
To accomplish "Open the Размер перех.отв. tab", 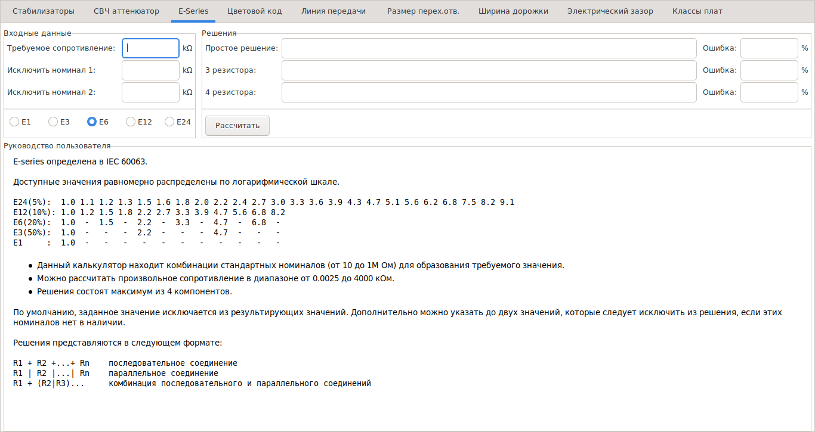I will 423,11.
